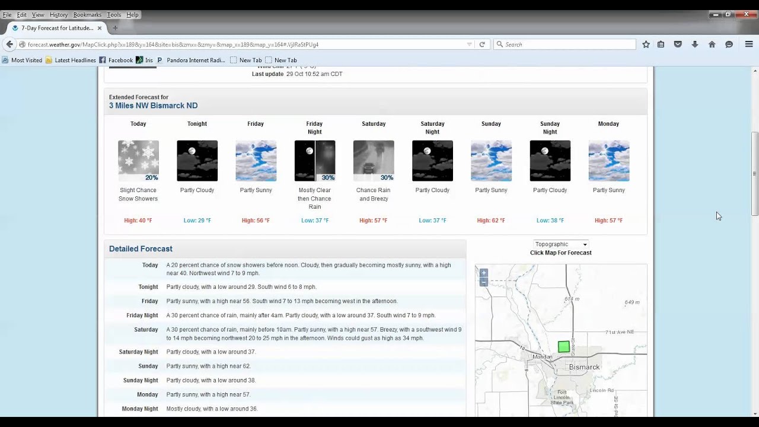Reload the forecast page
The height and width of the screenshot is (427, 759).
pos(482,44)
